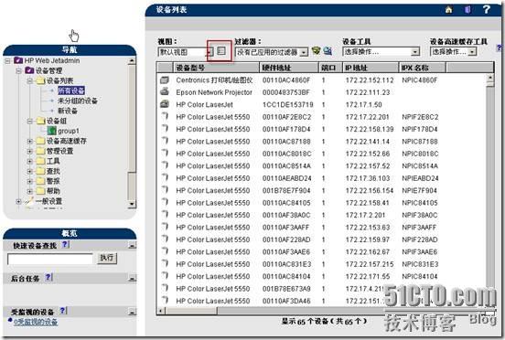Click IP address 172.22.152.112

pos(370,80)
